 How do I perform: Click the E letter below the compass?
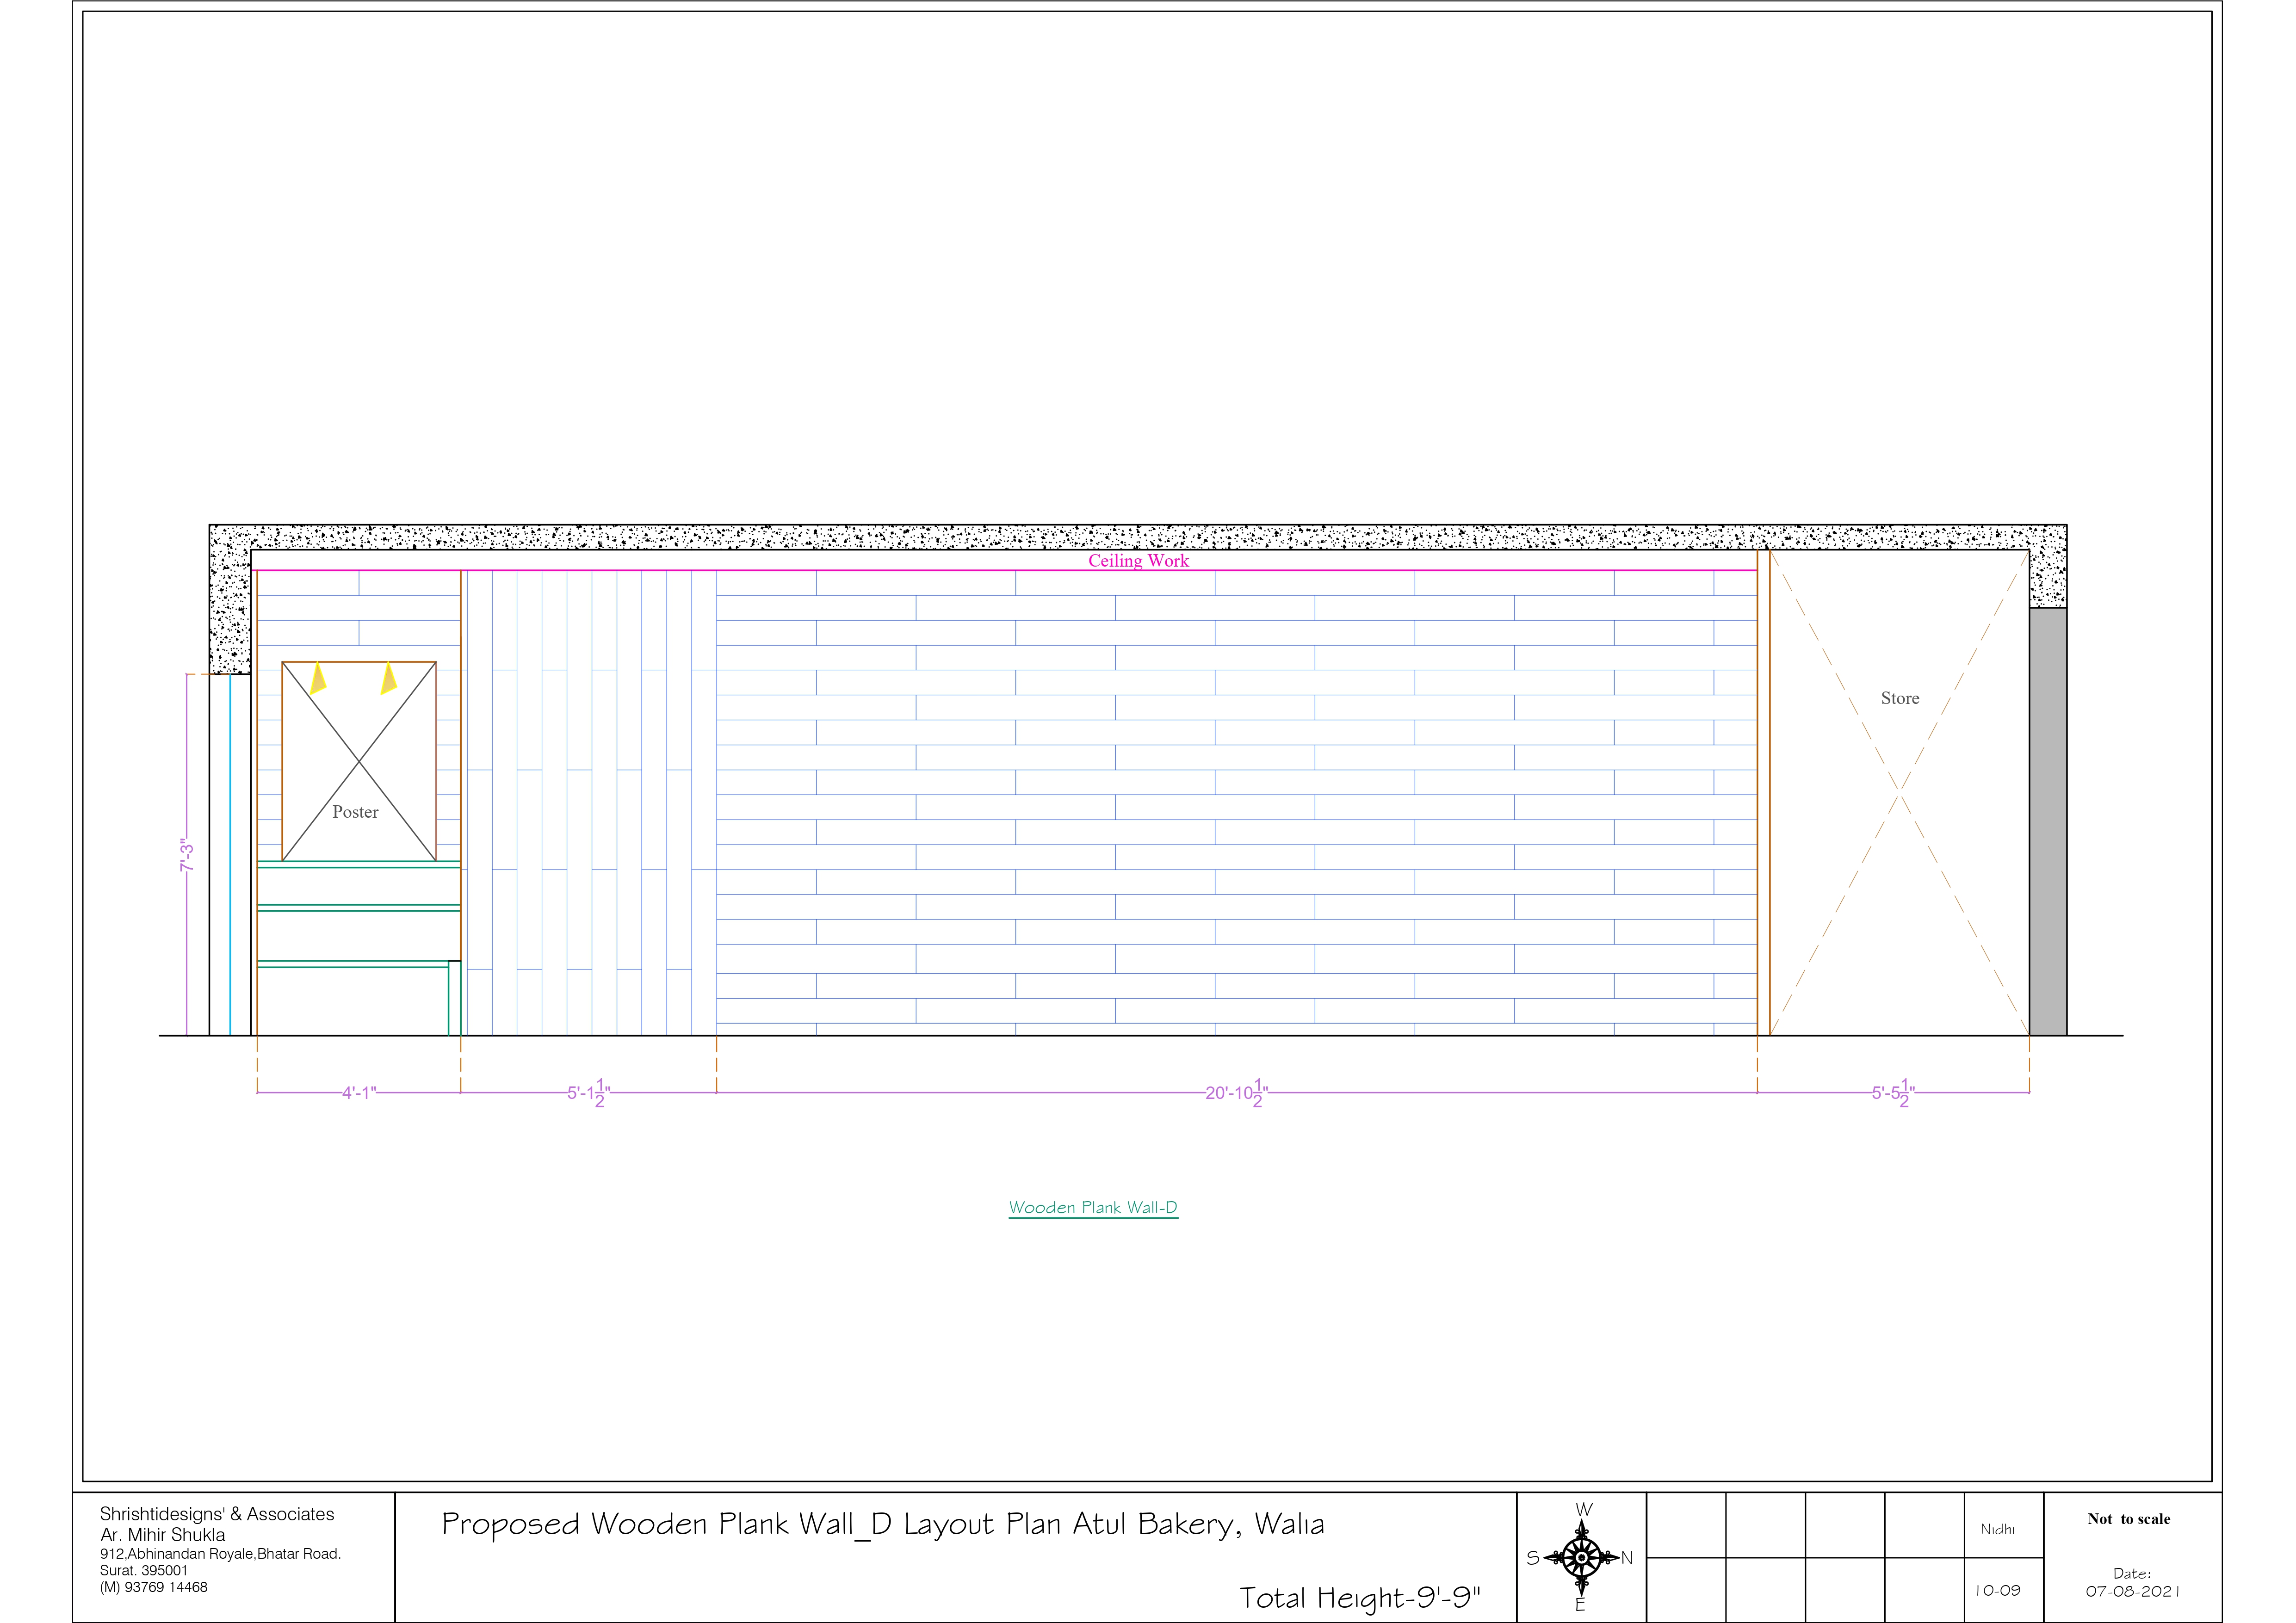1581,1605
